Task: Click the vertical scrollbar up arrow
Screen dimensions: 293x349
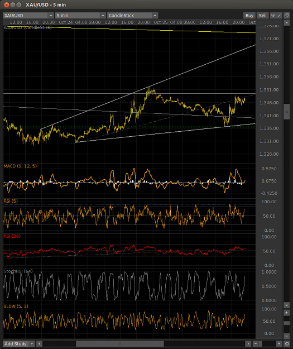Action: click(286, 23)
